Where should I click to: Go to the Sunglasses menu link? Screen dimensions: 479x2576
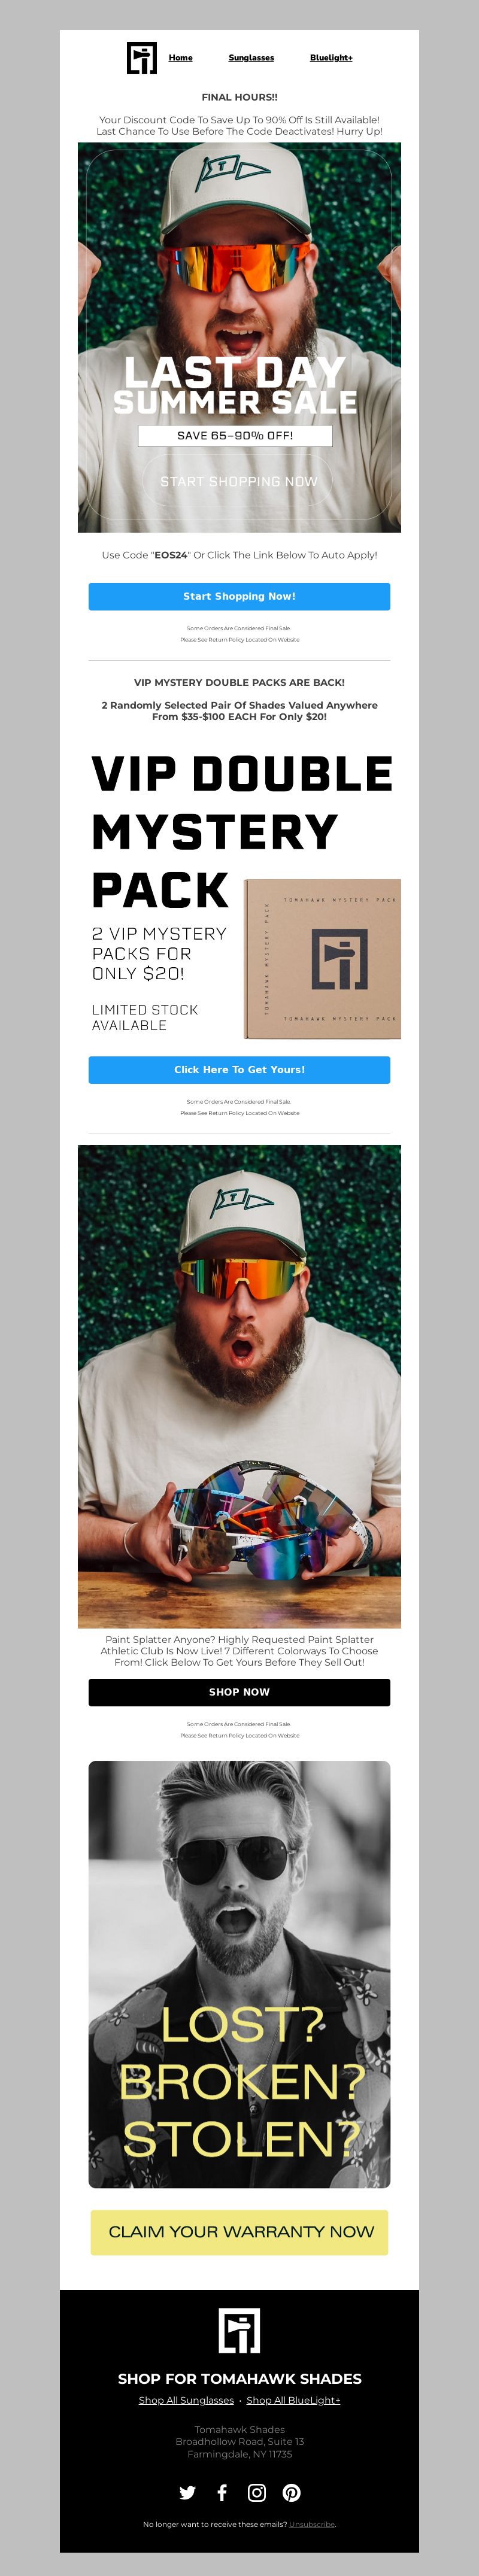[x=251, y=58]
